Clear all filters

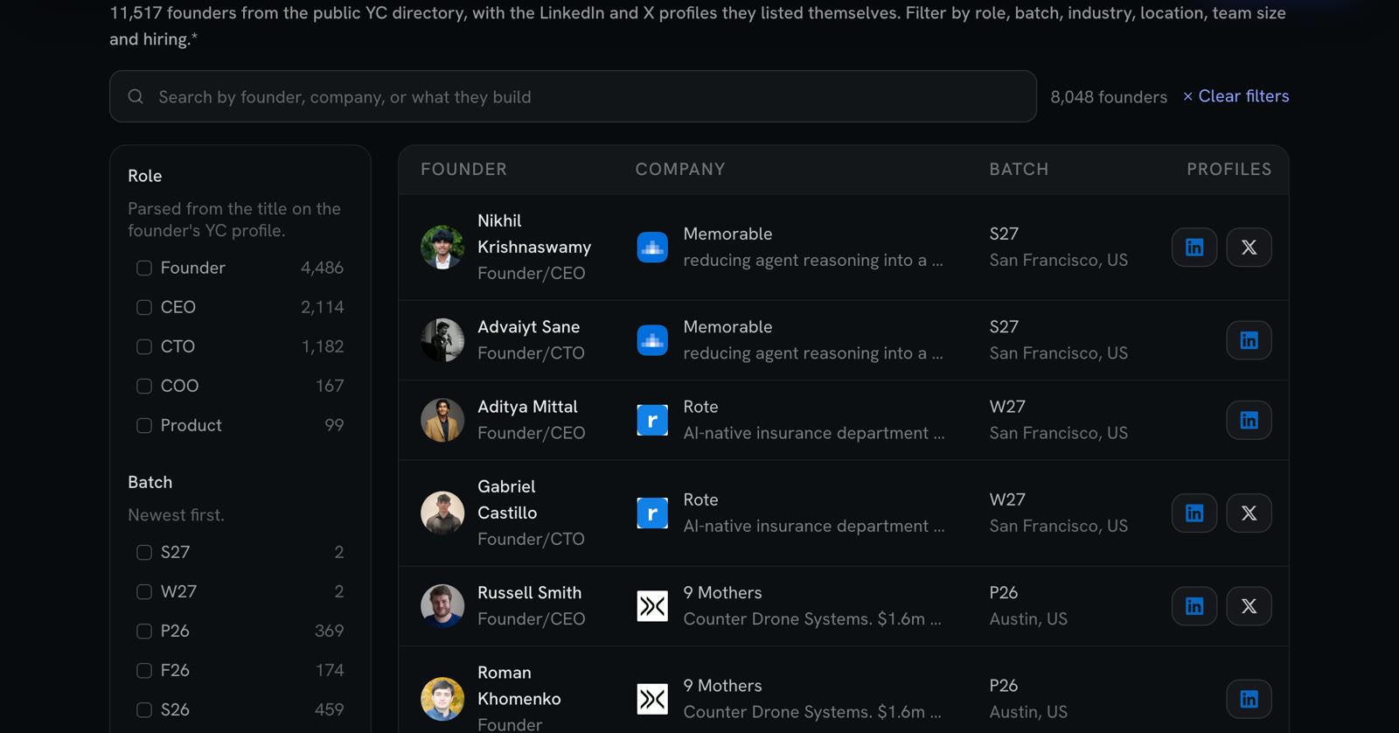(x=1235, y=96)
